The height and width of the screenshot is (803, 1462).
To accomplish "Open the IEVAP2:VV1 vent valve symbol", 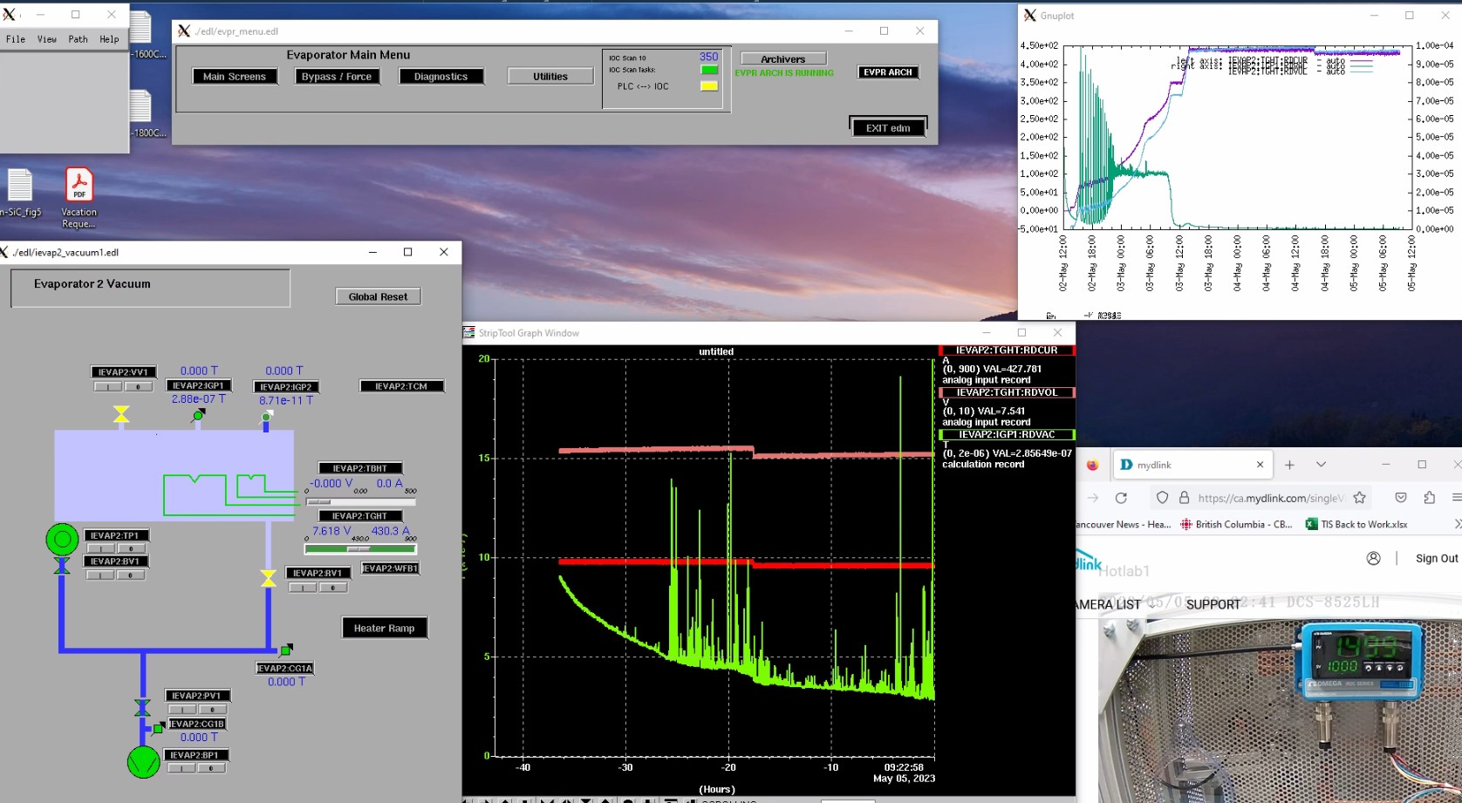I will (121, 414).
